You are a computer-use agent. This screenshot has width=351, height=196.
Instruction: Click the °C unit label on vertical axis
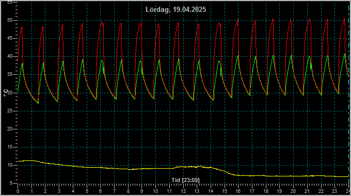(x=6, y=93)
